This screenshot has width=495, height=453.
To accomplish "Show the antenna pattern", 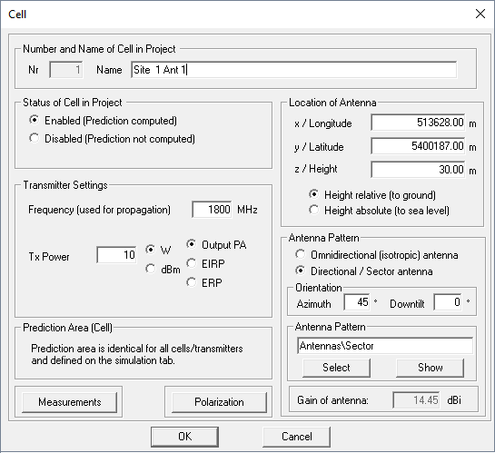I will coord(430,368).
